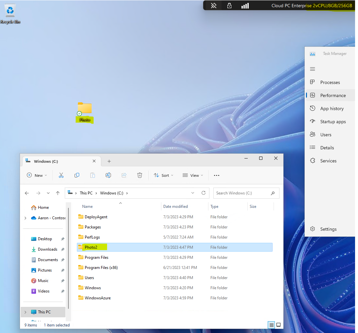Open the New dropdown in File Explorer
Viewport: 358px width, 333px height.
pyautogui.click(x=37, y=175)
